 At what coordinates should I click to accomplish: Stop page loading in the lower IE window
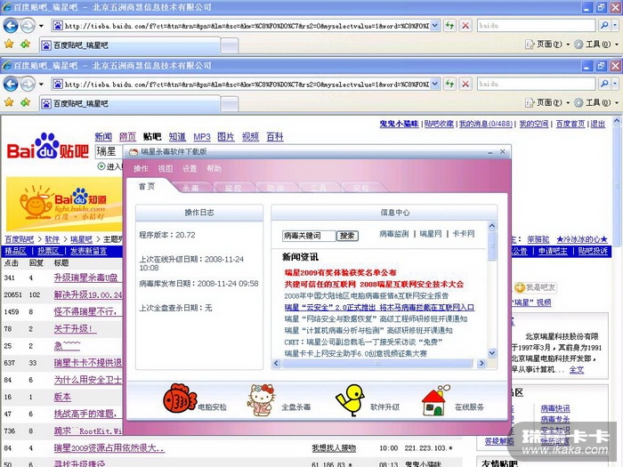coord(465,84)
